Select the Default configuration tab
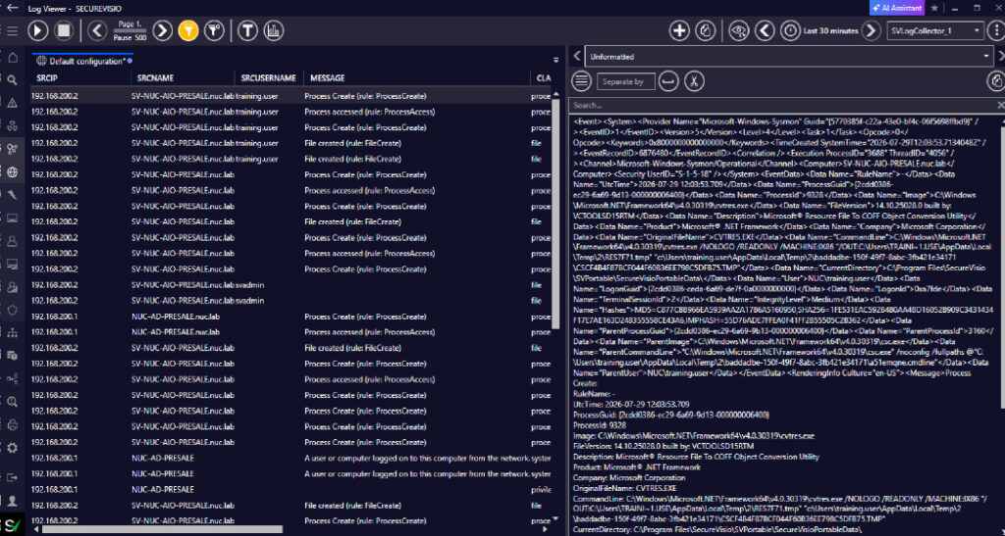The width and height of the screenshot is (1005, 536). (83, 62)
